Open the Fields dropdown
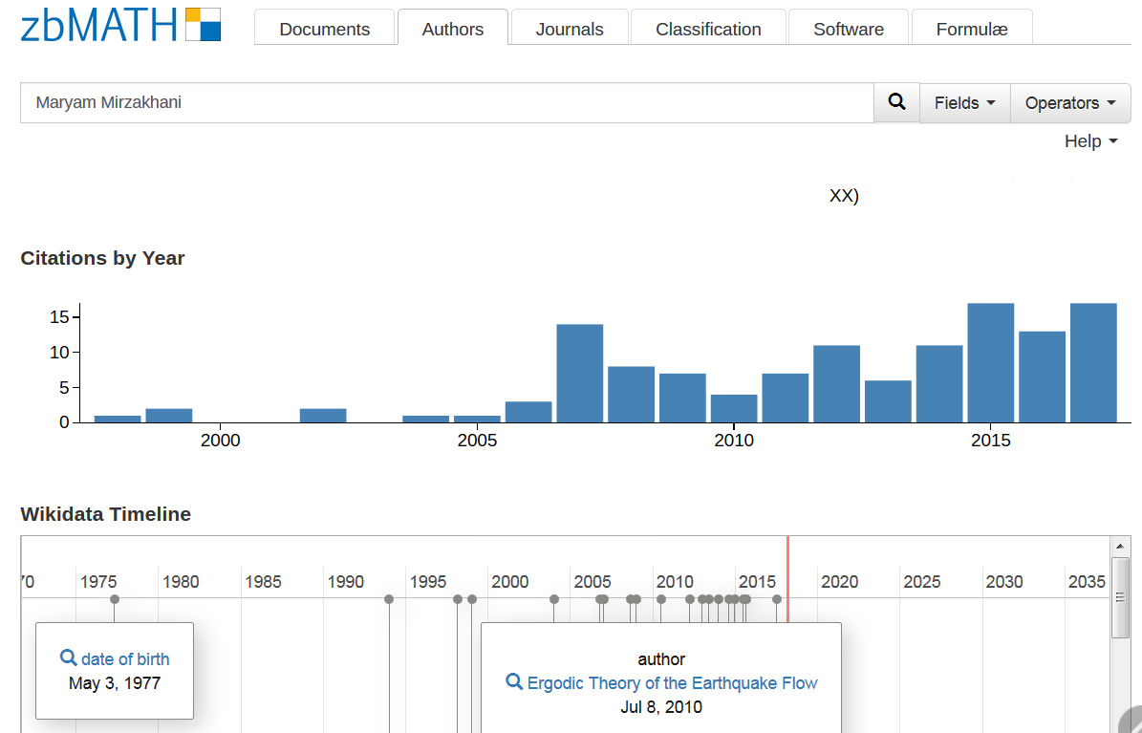The height and width of the screenshot is (733, 1142). [964, 103]
